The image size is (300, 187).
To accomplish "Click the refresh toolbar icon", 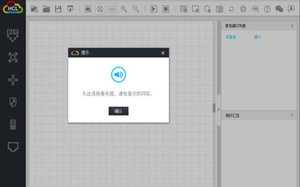I will click(231, 9).
